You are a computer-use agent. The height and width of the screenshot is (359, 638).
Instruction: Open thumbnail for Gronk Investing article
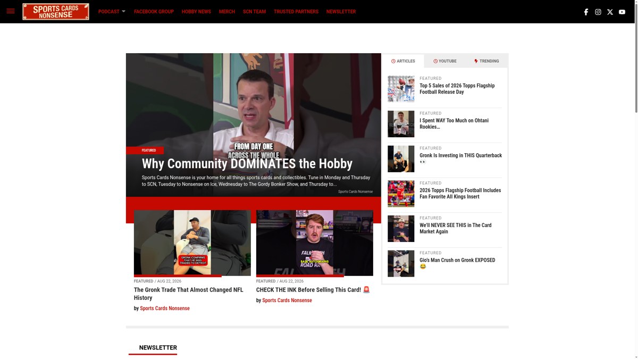(401, 159)
